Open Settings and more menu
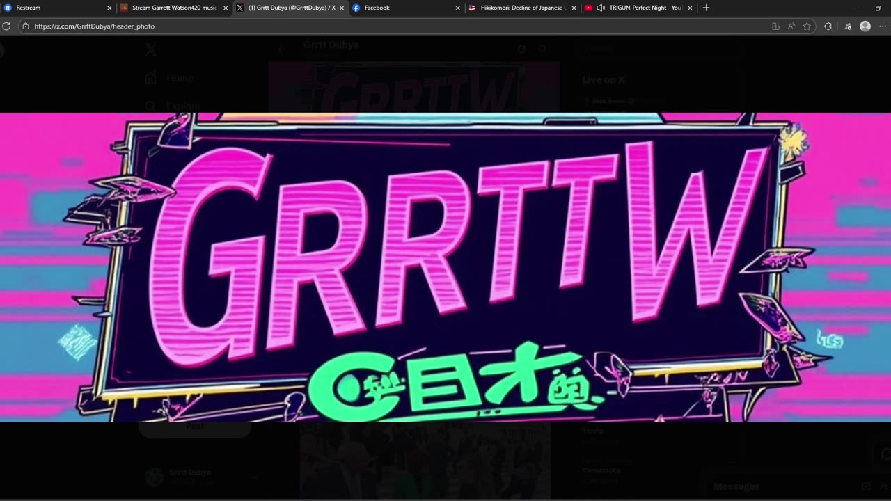The height and width of the screenshot is (501, 891). click(883, 26)
